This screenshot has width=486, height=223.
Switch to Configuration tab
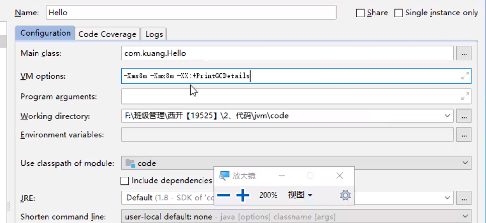[x=45, y=33]
